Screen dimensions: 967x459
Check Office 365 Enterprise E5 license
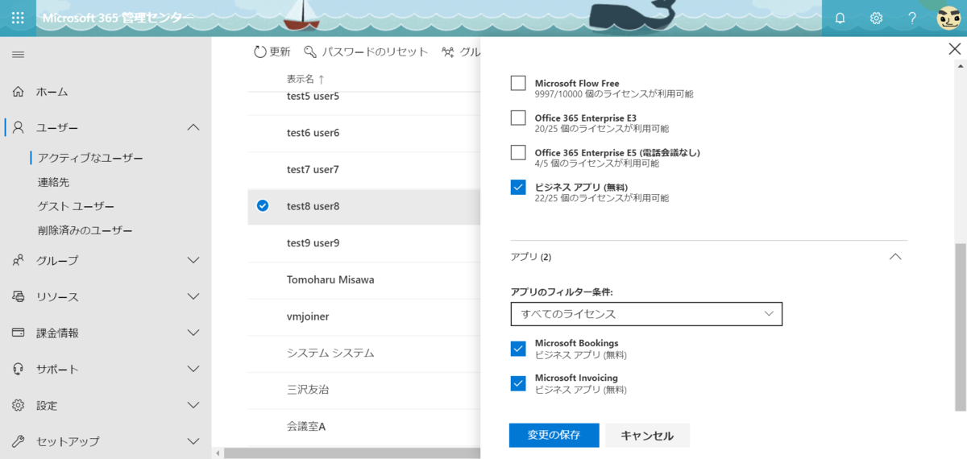[518, 152]
